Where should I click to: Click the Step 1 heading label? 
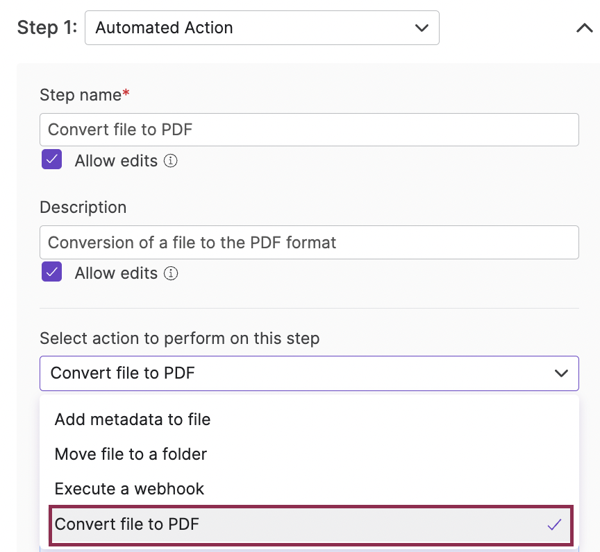pyautogui.click(x=47, y=28)
